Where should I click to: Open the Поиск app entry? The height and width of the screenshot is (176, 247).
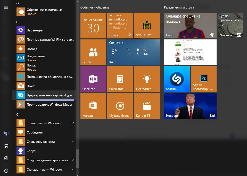click(x=44, y=67)
